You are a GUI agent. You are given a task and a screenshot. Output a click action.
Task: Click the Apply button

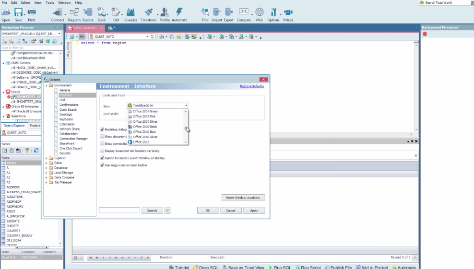(254, 211)
